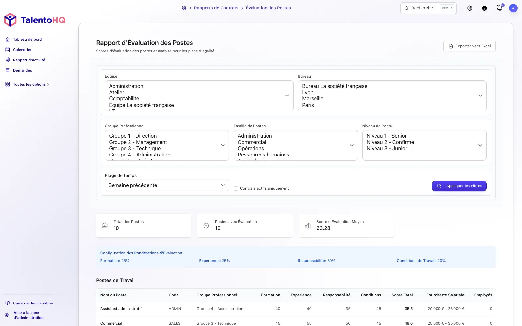522x326 pixels.
Task: Click Appliquer les Filtres button
Action: tap(459, 186)
